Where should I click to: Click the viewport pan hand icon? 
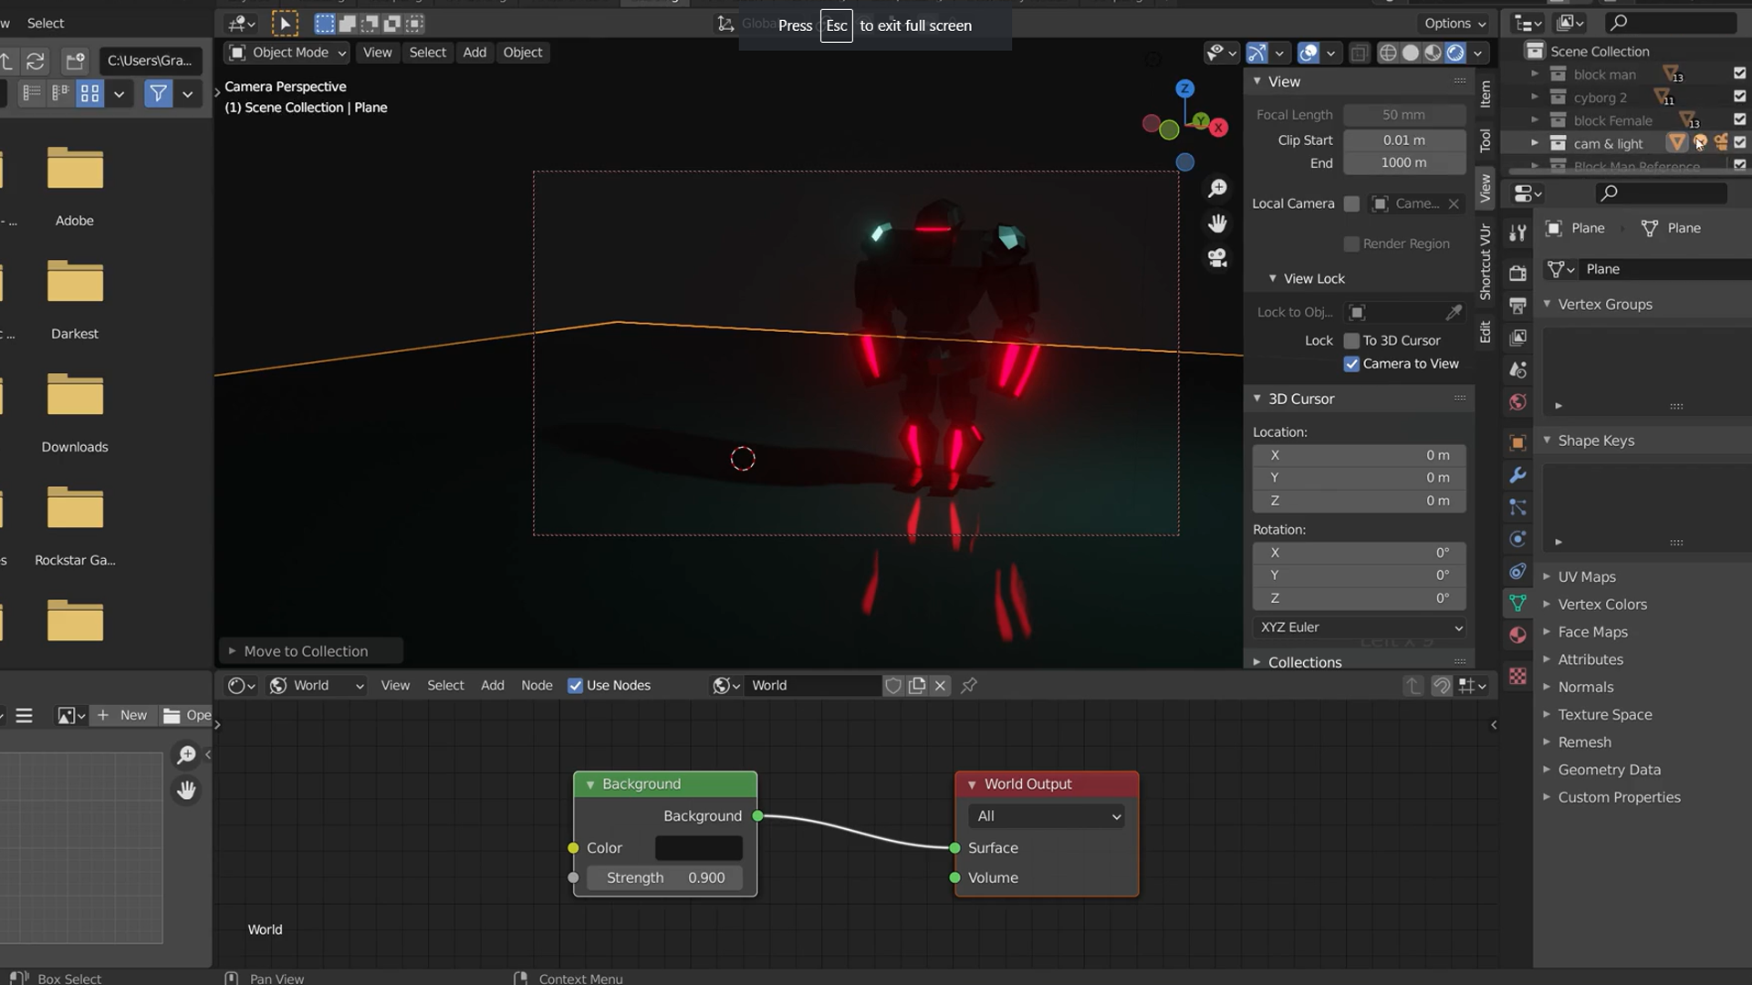[x=1217, y=223]
